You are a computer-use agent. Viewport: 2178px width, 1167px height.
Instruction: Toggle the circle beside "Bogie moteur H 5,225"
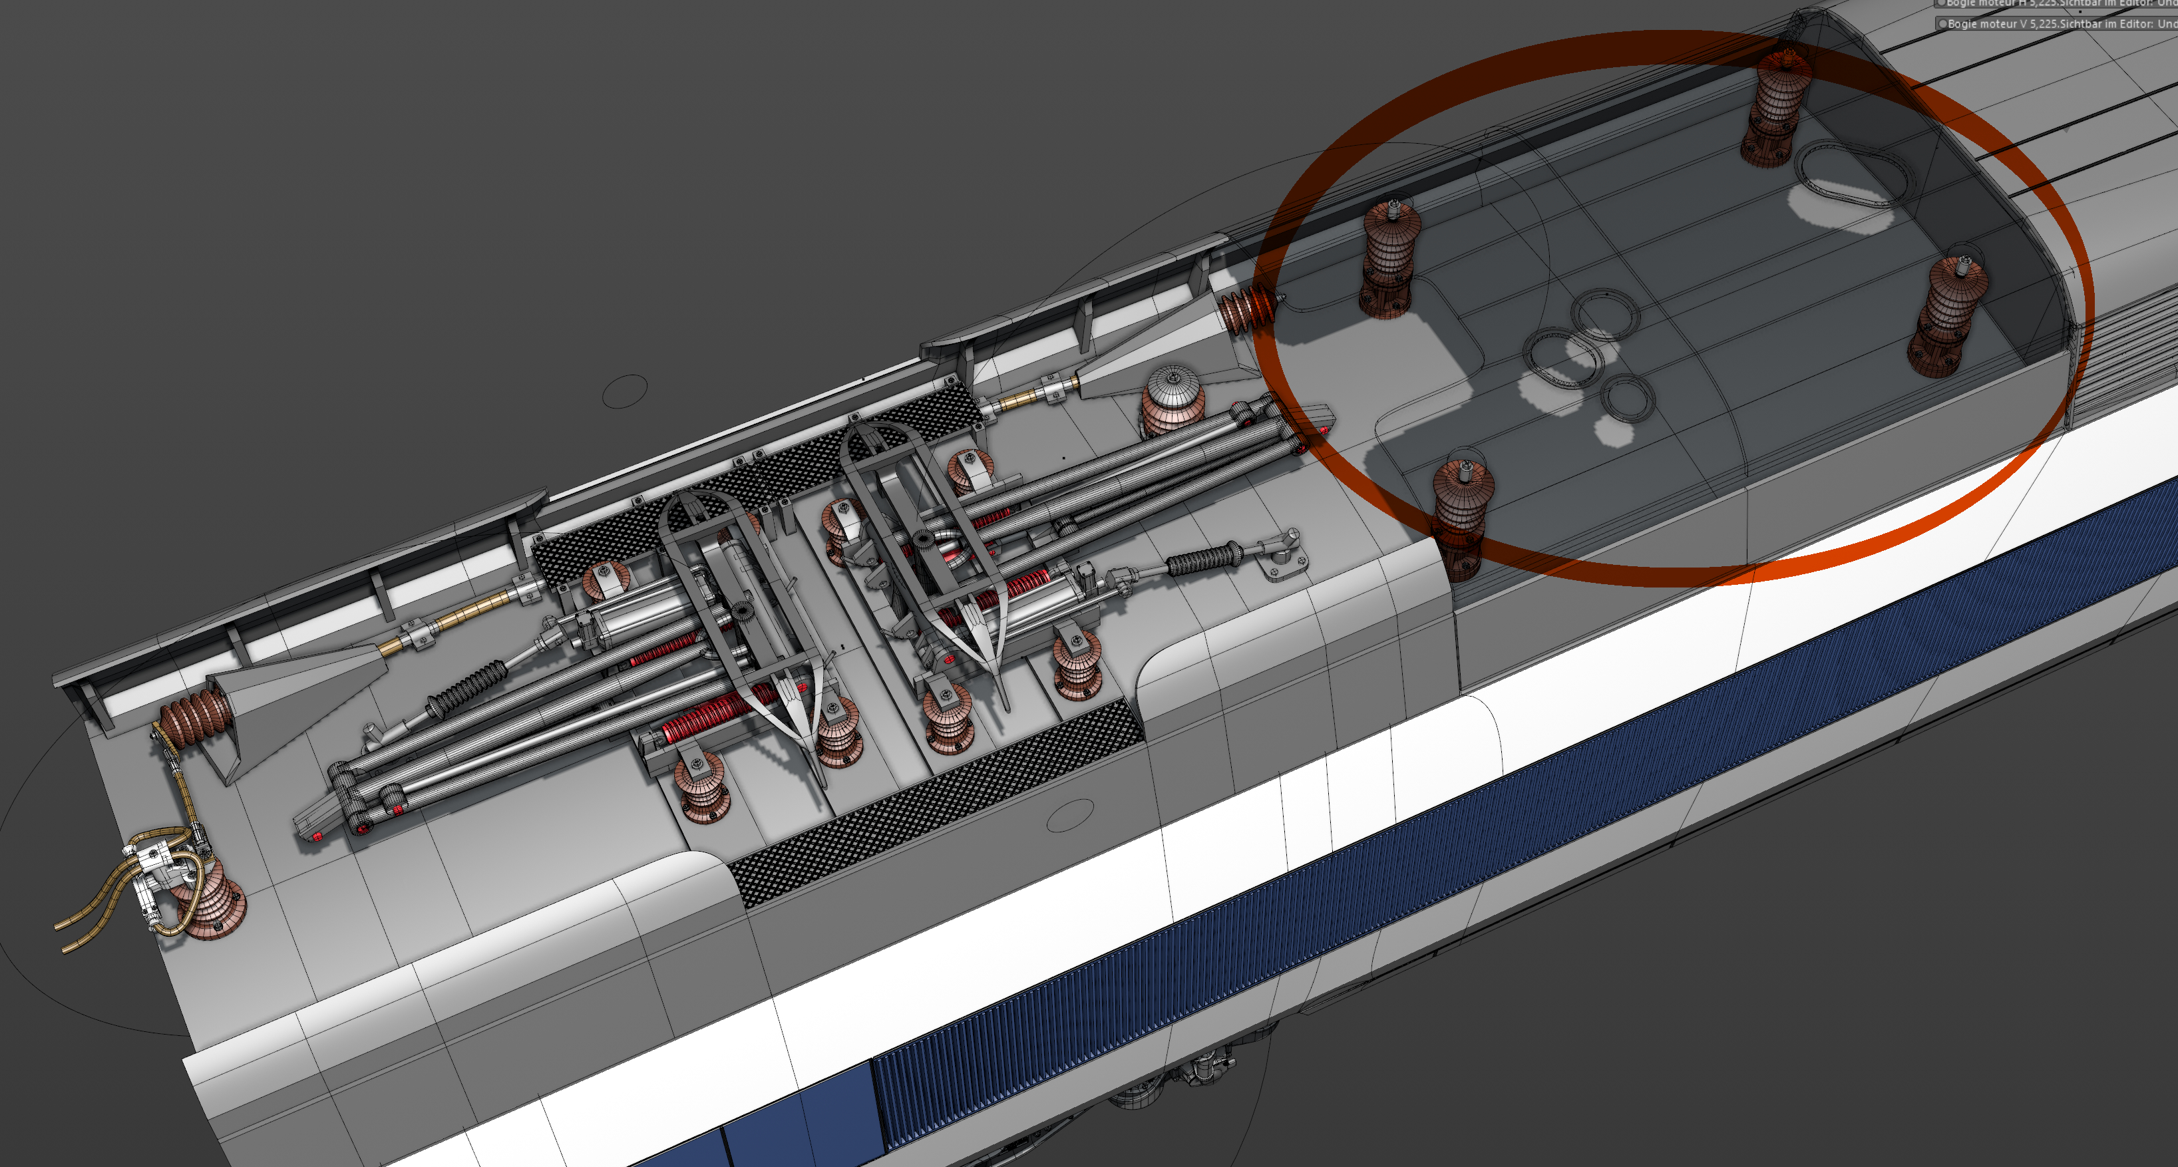click(1942, 3)
